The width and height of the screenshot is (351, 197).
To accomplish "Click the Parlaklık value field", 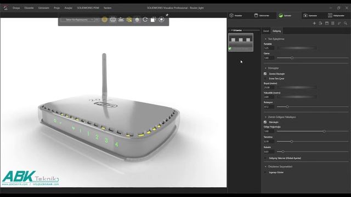I will pyautogui.click(x=269, y=48).
